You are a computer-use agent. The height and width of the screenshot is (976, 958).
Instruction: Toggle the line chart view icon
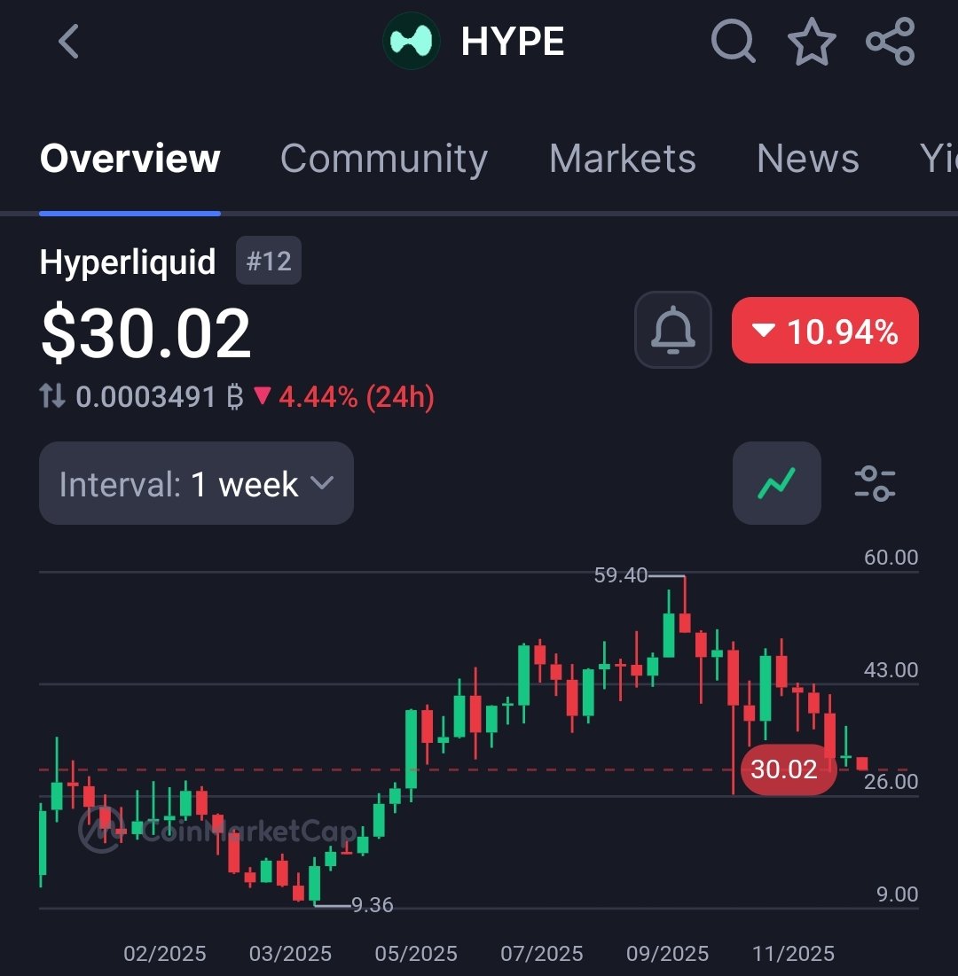pos(776,483)
